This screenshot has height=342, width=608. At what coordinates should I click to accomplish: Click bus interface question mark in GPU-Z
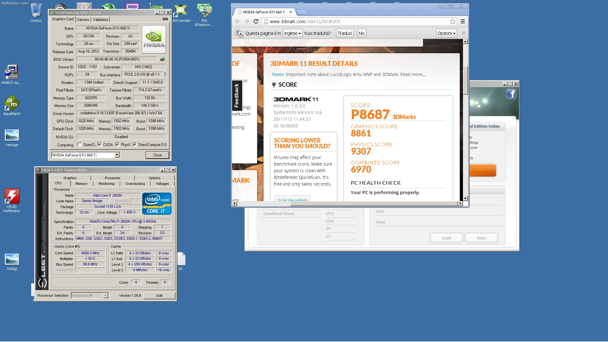pos(165,74)
